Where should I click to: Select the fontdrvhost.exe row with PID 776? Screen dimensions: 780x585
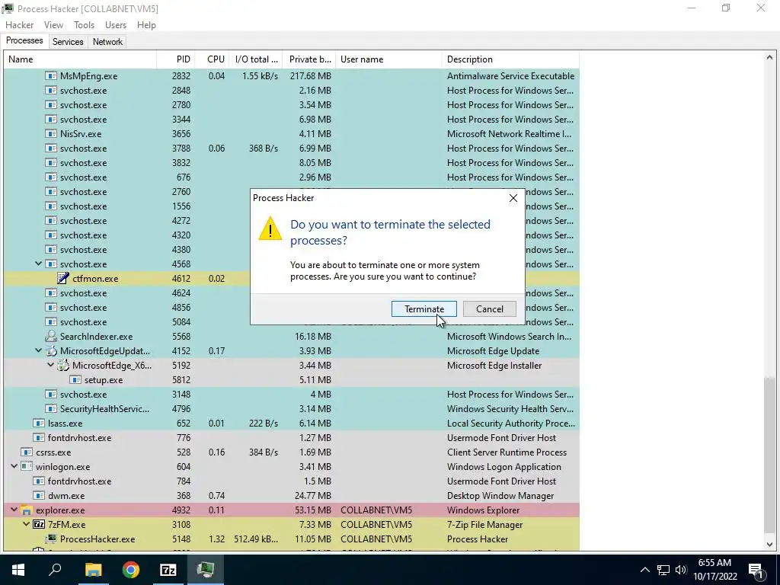(292, 438)
